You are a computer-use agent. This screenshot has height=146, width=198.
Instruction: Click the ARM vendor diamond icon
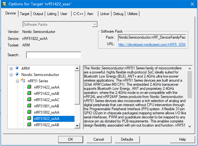tap(17, 68)
